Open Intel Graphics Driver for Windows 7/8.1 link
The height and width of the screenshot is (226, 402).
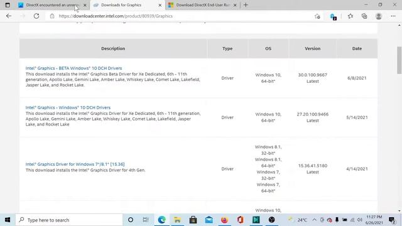75,164
